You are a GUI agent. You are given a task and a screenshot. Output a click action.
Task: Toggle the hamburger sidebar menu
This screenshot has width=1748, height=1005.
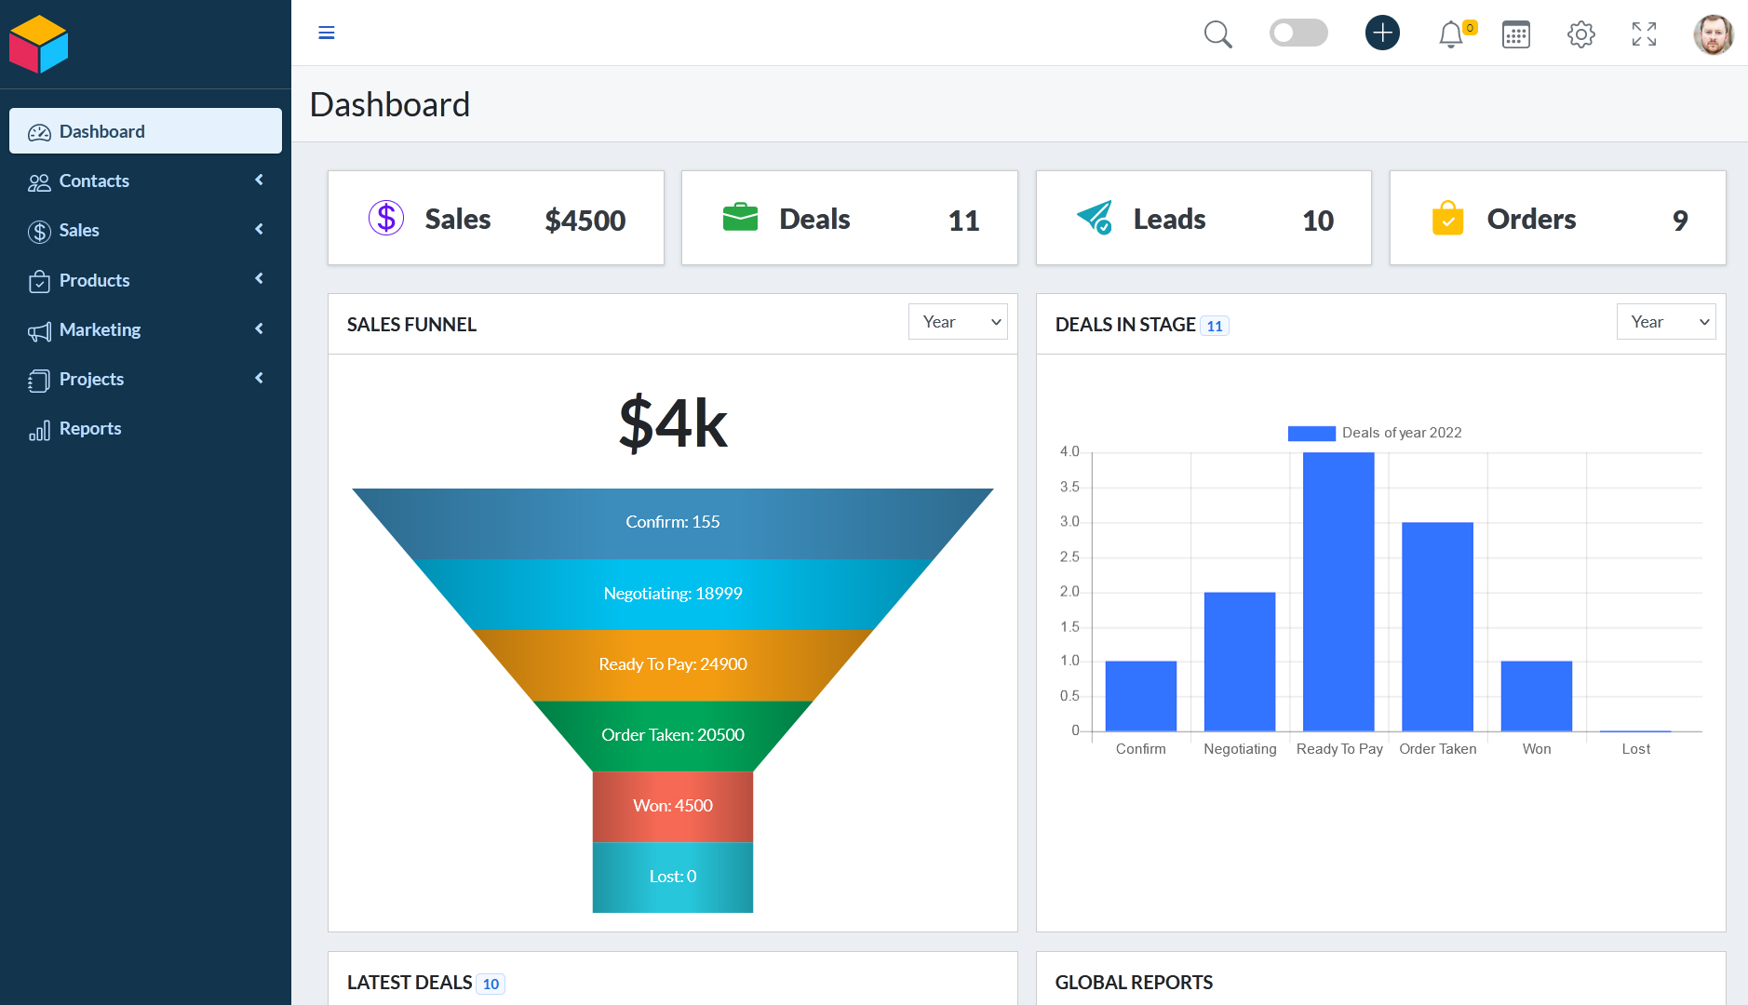coord(327,33)
